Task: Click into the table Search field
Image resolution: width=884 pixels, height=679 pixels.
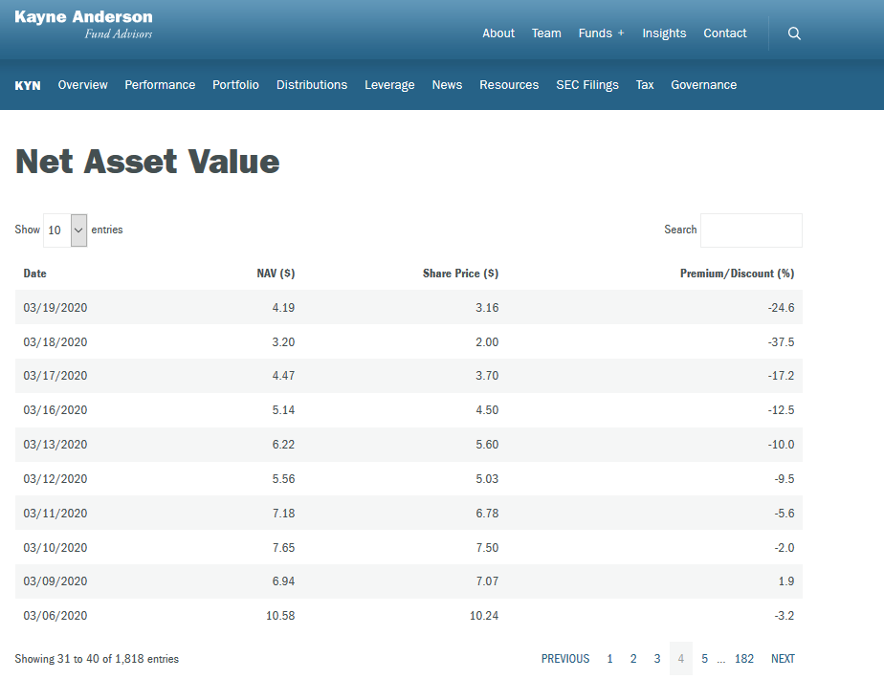Action: (x=751, y=230)
